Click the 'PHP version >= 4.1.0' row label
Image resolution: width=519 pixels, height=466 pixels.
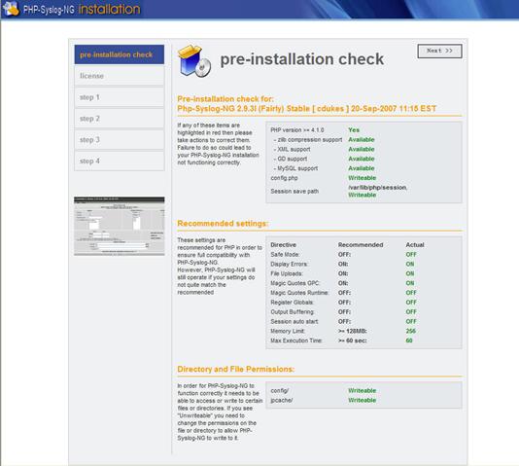296,129
